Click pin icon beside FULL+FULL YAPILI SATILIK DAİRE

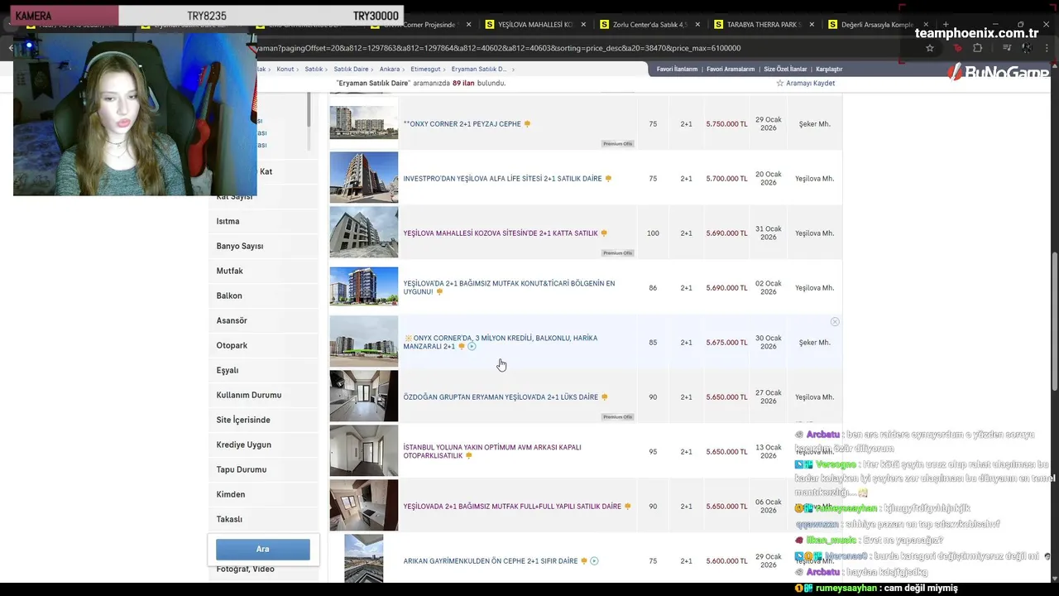[x=628, y=507]
